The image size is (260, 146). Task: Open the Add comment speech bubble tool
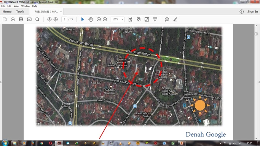click(167, 19)
